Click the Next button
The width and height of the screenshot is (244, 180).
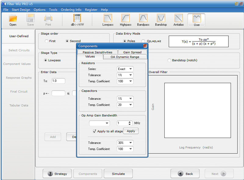219,174
